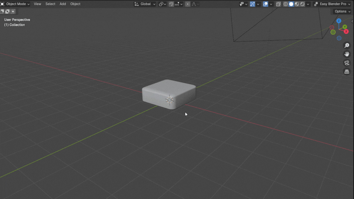Toggle proportional editing
This screenshot has width=354, height=199.
click(x=187, y=4)
